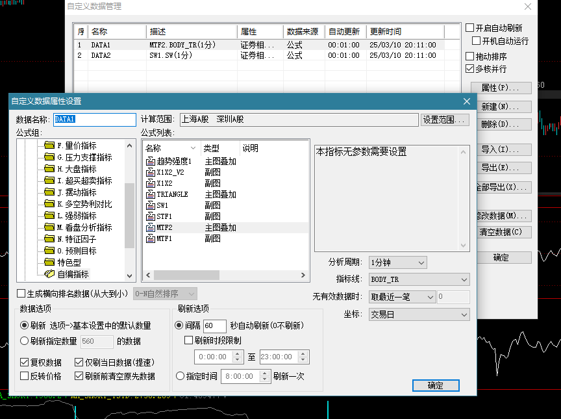Click the 更新时间 column header

(x=405, y=31)
